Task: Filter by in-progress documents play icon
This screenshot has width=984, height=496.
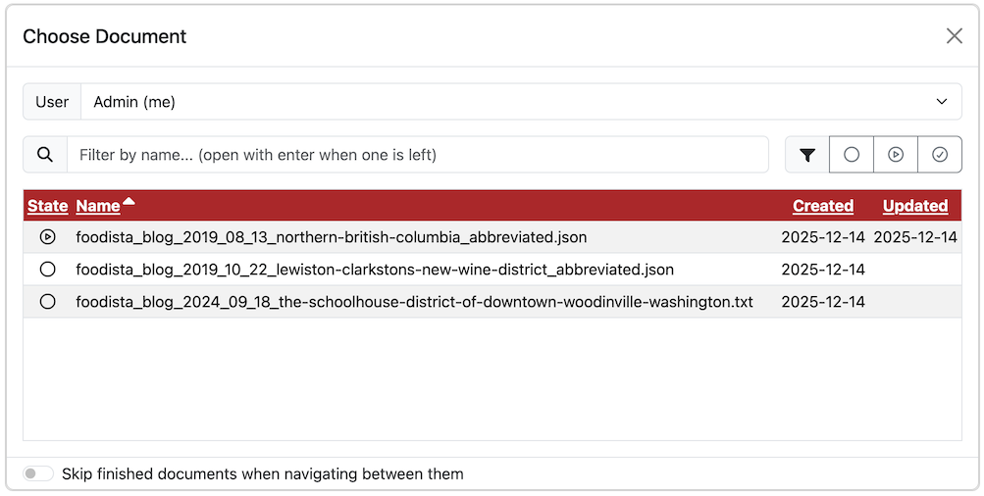Action: point(896,155)
